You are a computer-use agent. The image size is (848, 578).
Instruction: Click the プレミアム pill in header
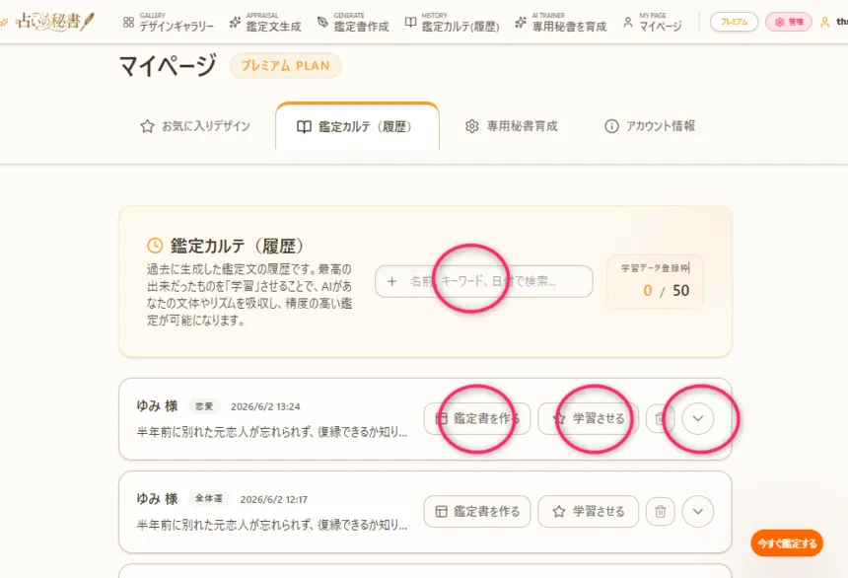[x=734, y=22]
